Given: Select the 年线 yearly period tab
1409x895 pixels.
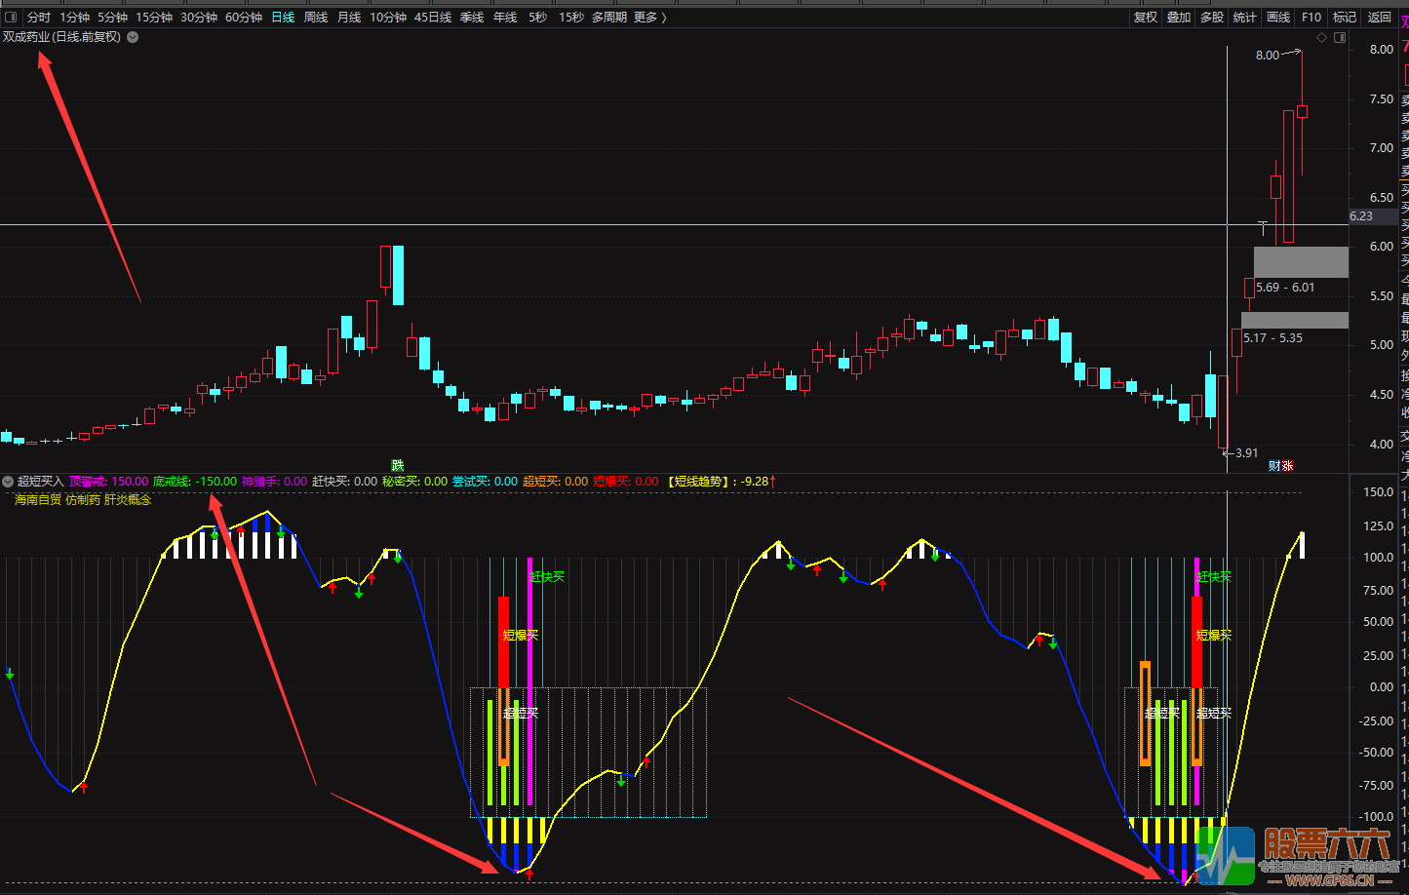Looking at the screenshot, I should click(x=505, y=17).
